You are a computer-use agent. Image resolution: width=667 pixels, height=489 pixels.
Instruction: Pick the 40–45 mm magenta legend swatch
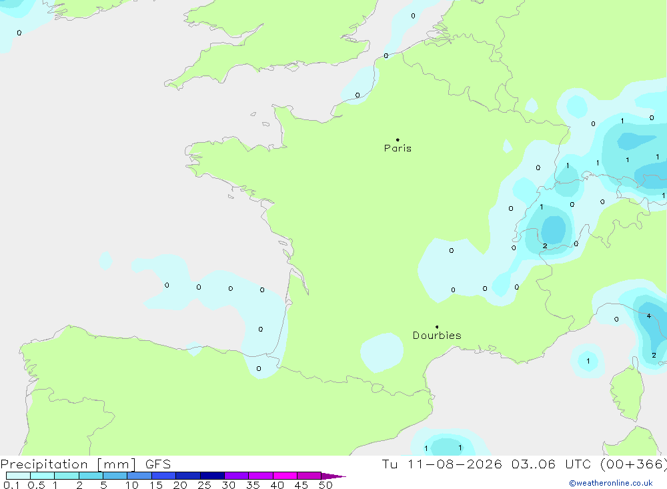285,476
